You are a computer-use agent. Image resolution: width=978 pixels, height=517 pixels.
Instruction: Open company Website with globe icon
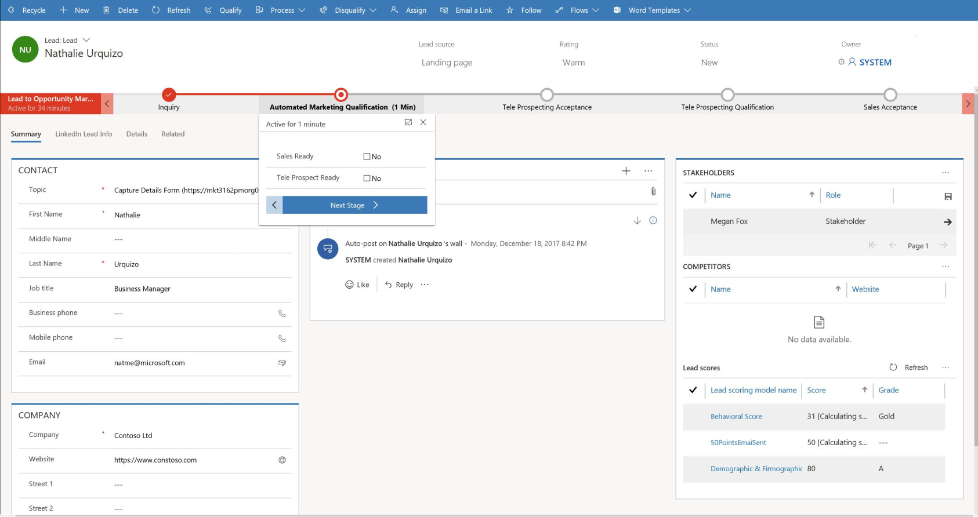(x=282, y=460)
